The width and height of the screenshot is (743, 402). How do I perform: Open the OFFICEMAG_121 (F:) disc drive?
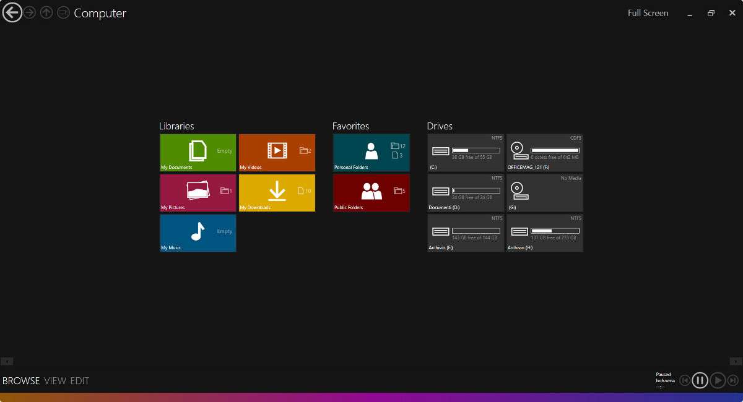point(544,152)
